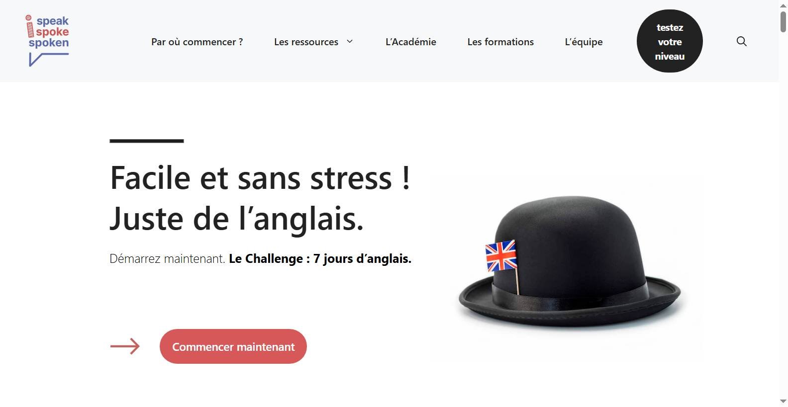This screenshot has height=407, width=788.
Task: Click the Démarrez maintenant. text
Action: click(x=168, y=259)
